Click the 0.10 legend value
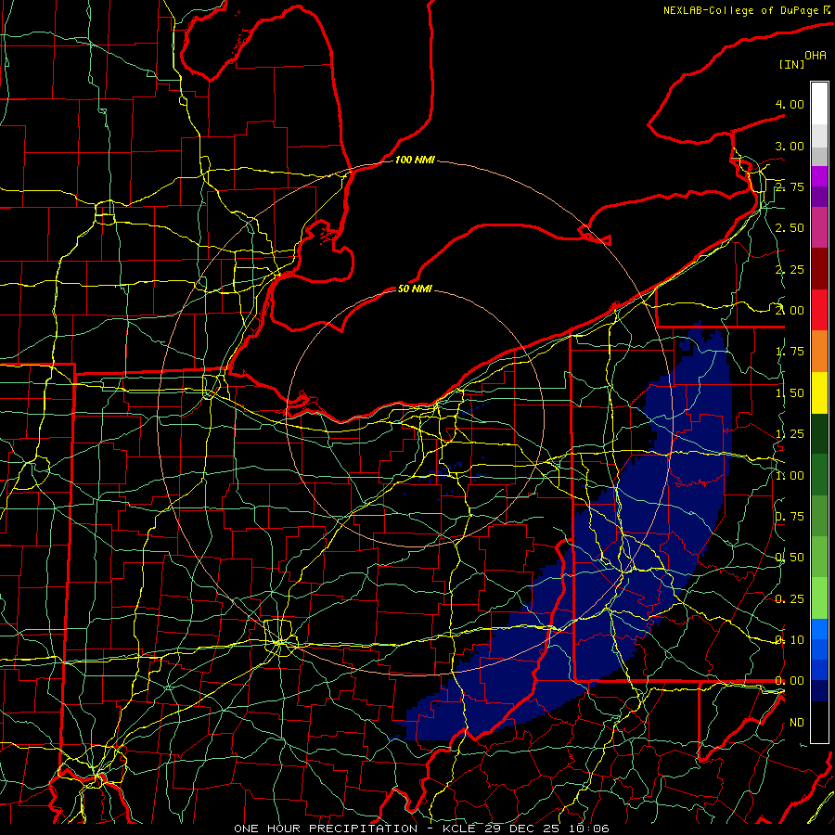Image resolution: width=835 pixels, height=835 pixels. pos(790,640)
